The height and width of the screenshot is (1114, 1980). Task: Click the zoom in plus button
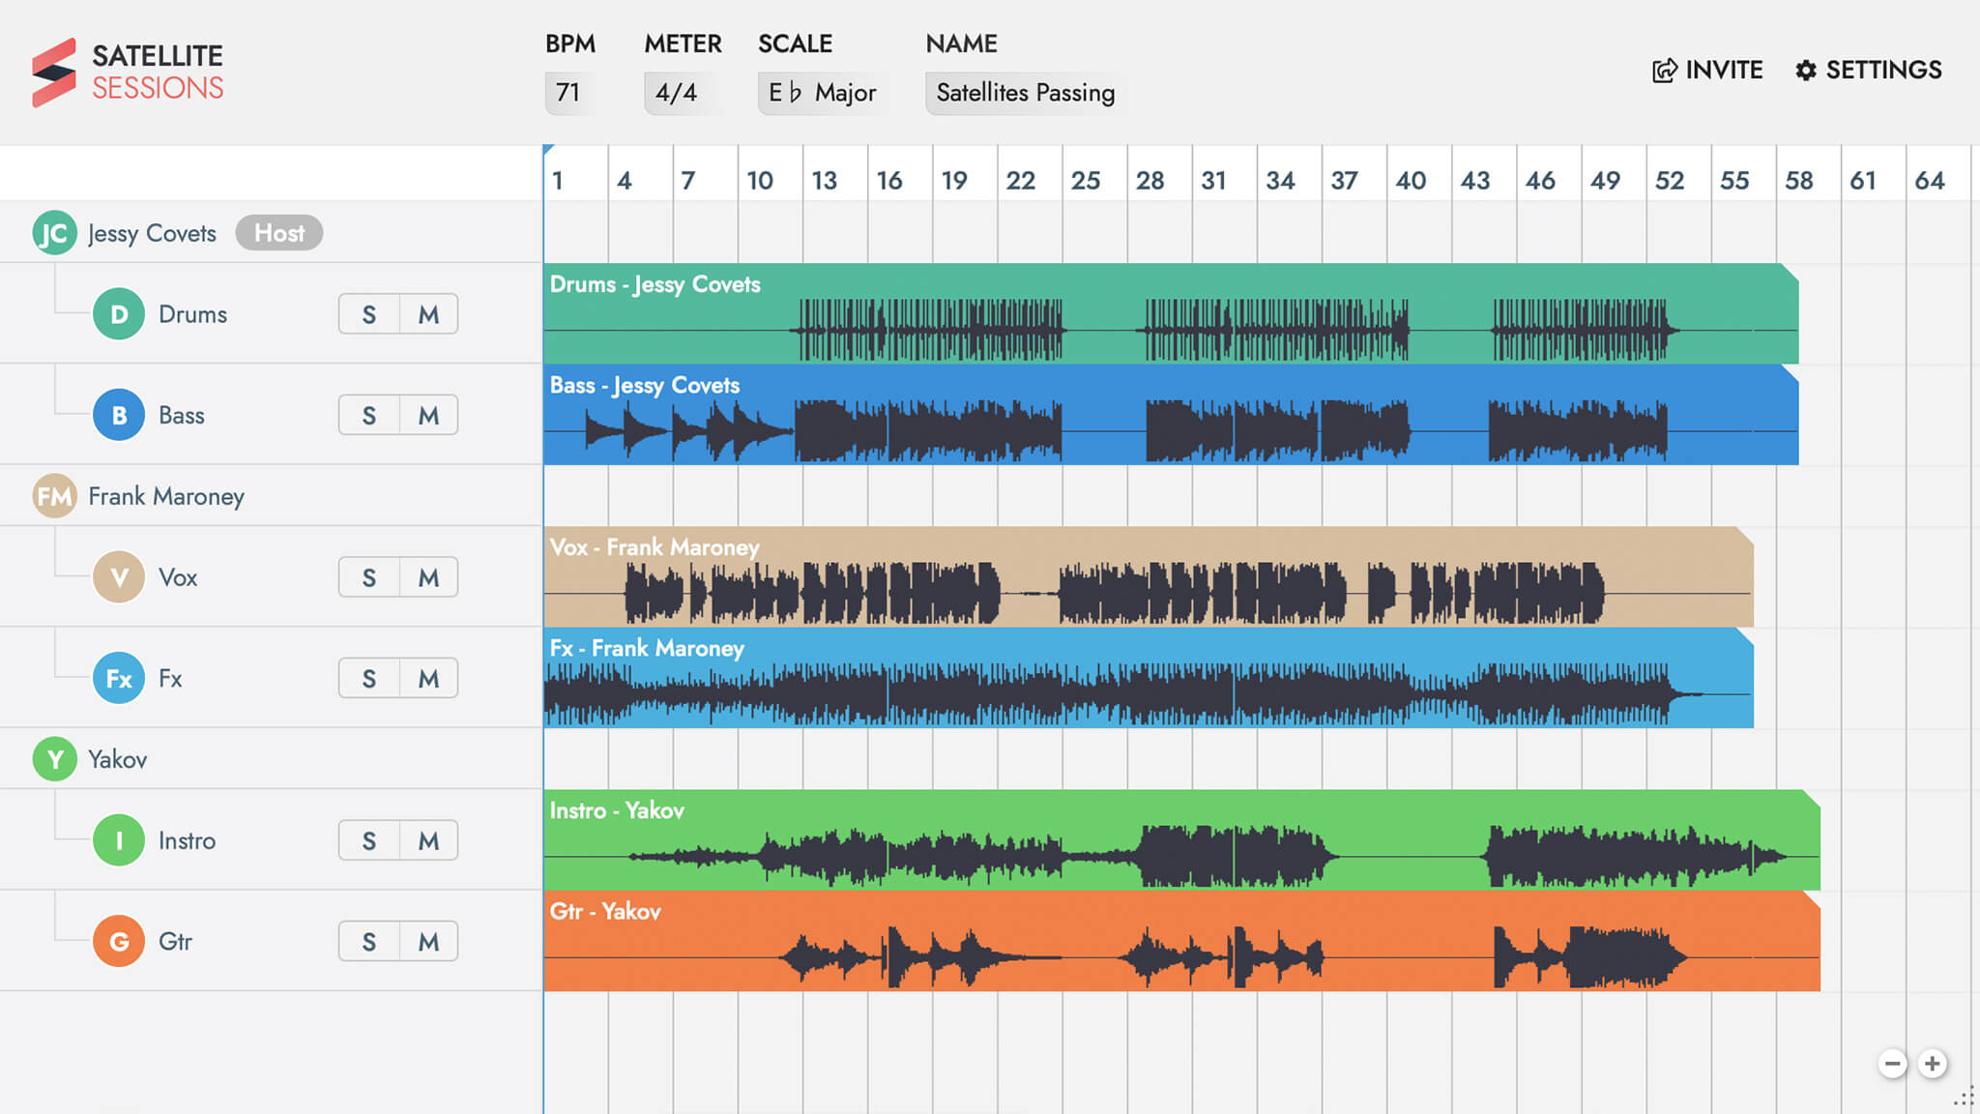pos(1932,1063)
